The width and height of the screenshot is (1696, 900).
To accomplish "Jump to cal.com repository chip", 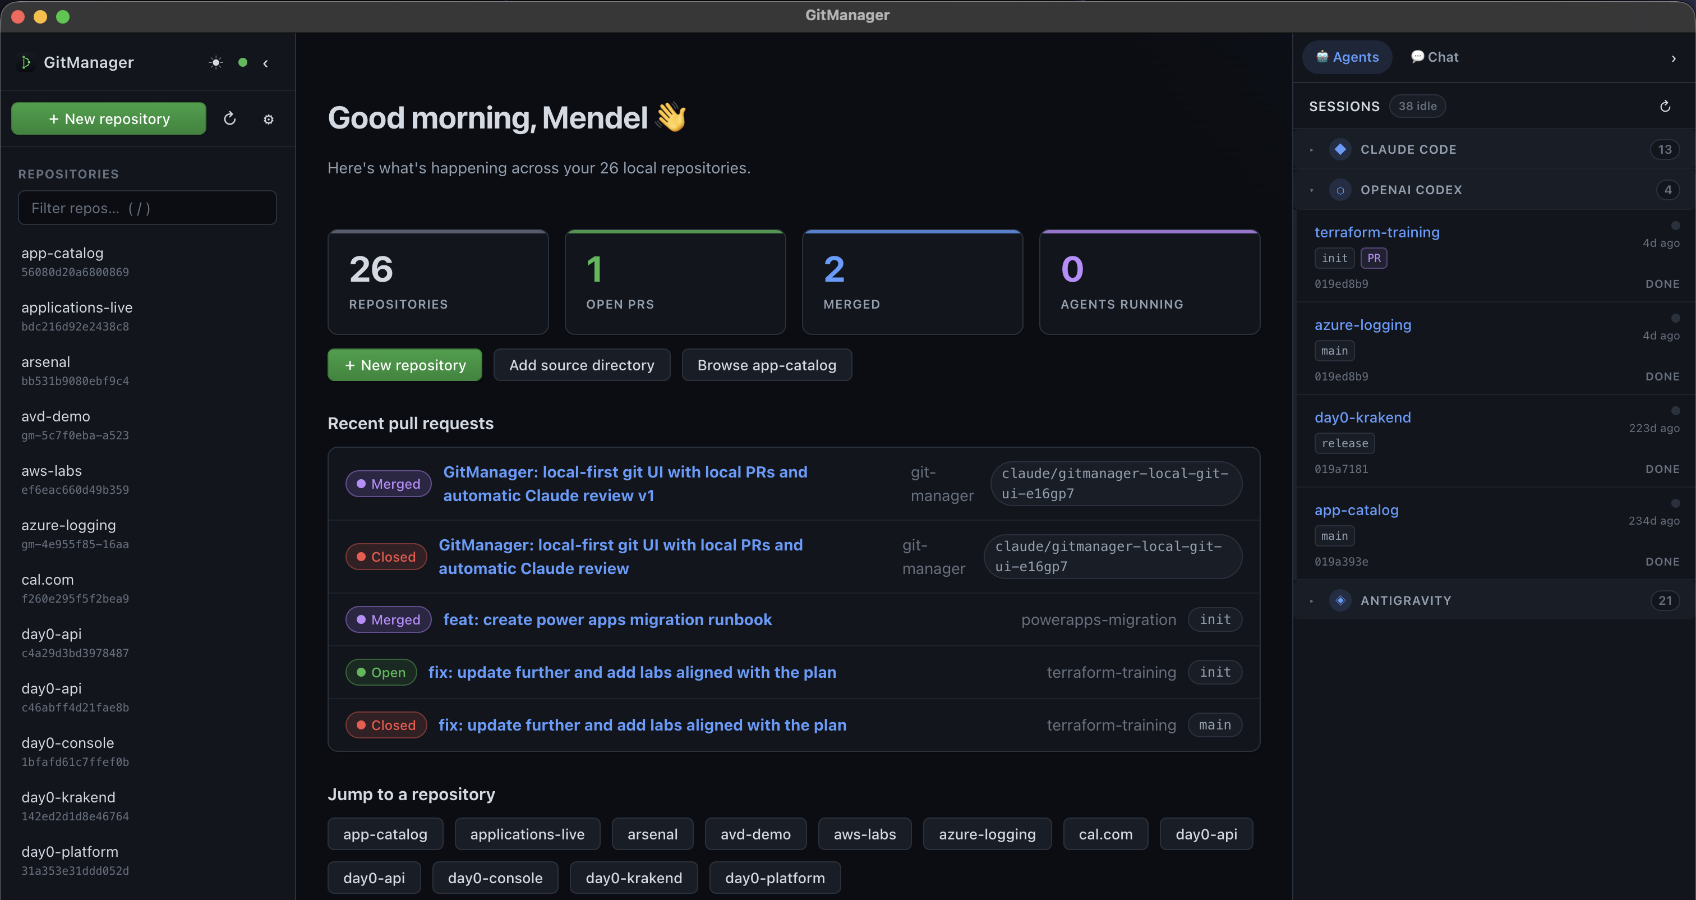I will pos(1105,834).
